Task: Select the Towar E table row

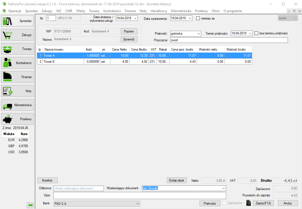Action: (x=63, y=62)
